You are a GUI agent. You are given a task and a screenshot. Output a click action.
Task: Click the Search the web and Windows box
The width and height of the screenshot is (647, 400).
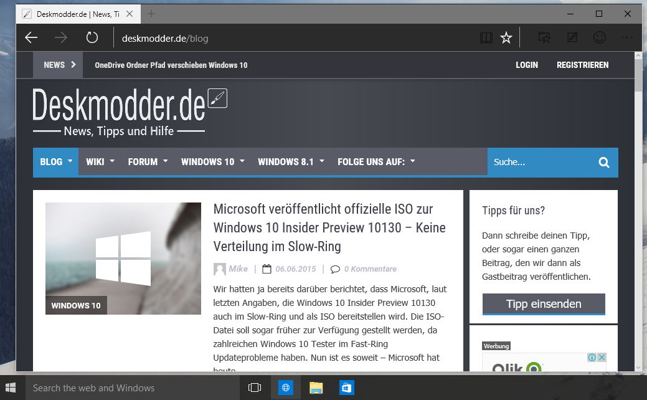[133, 388]
